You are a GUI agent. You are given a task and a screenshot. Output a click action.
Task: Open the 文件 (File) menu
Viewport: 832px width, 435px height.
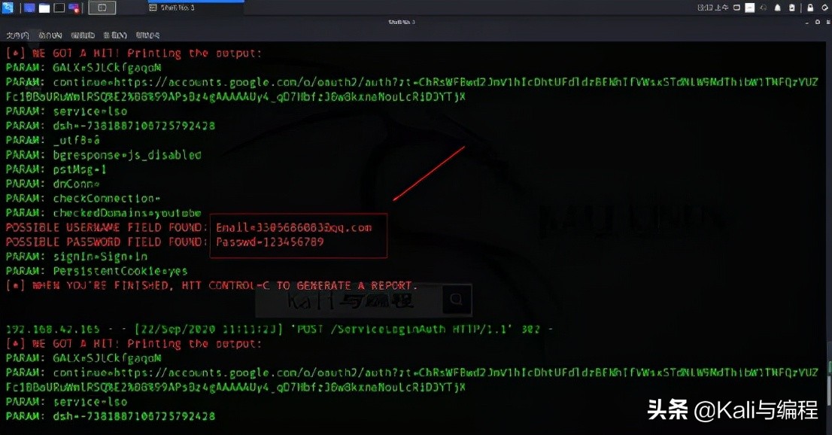pyautogui.click(x=17, y=35)
